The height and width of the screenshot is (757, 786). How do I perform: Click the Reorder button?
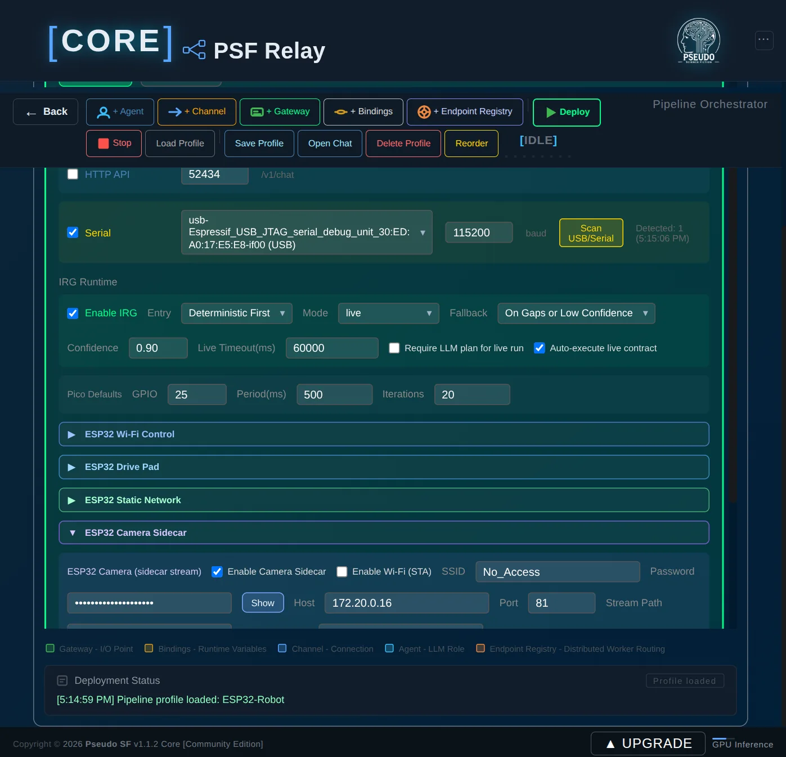tap(471, 144)
